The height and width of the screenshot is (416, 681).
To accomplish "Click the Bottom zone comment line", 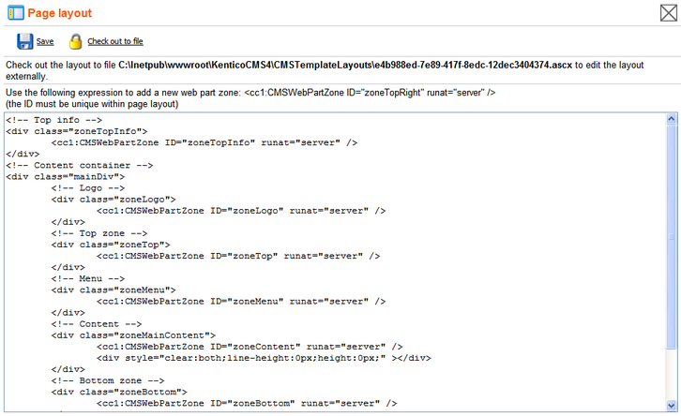I will pyautogui.click(x=108, y=380).
